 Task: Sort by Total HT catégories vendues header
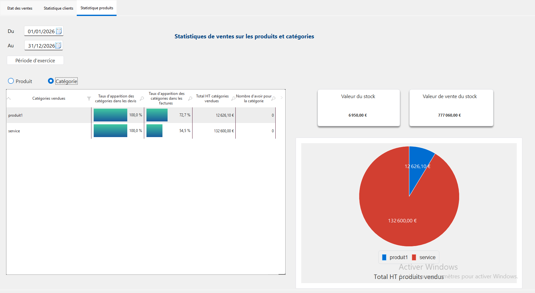212,98
